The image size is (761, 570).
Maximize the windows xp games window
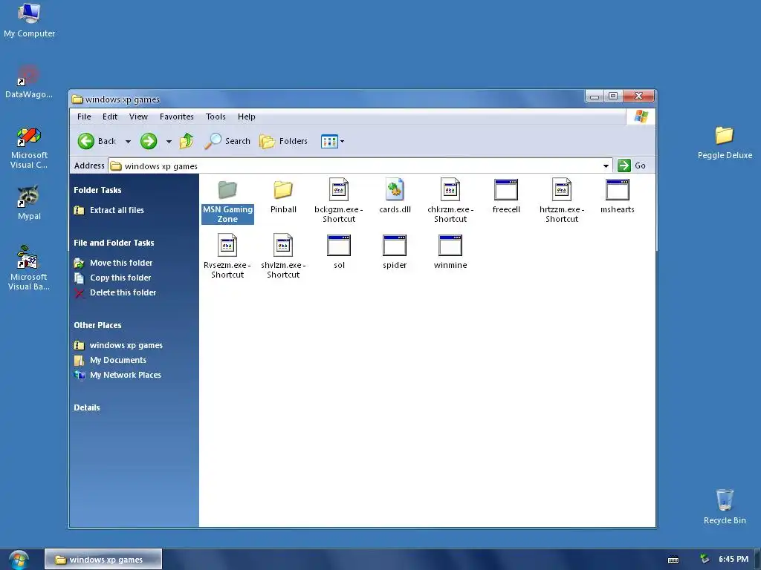613,96
